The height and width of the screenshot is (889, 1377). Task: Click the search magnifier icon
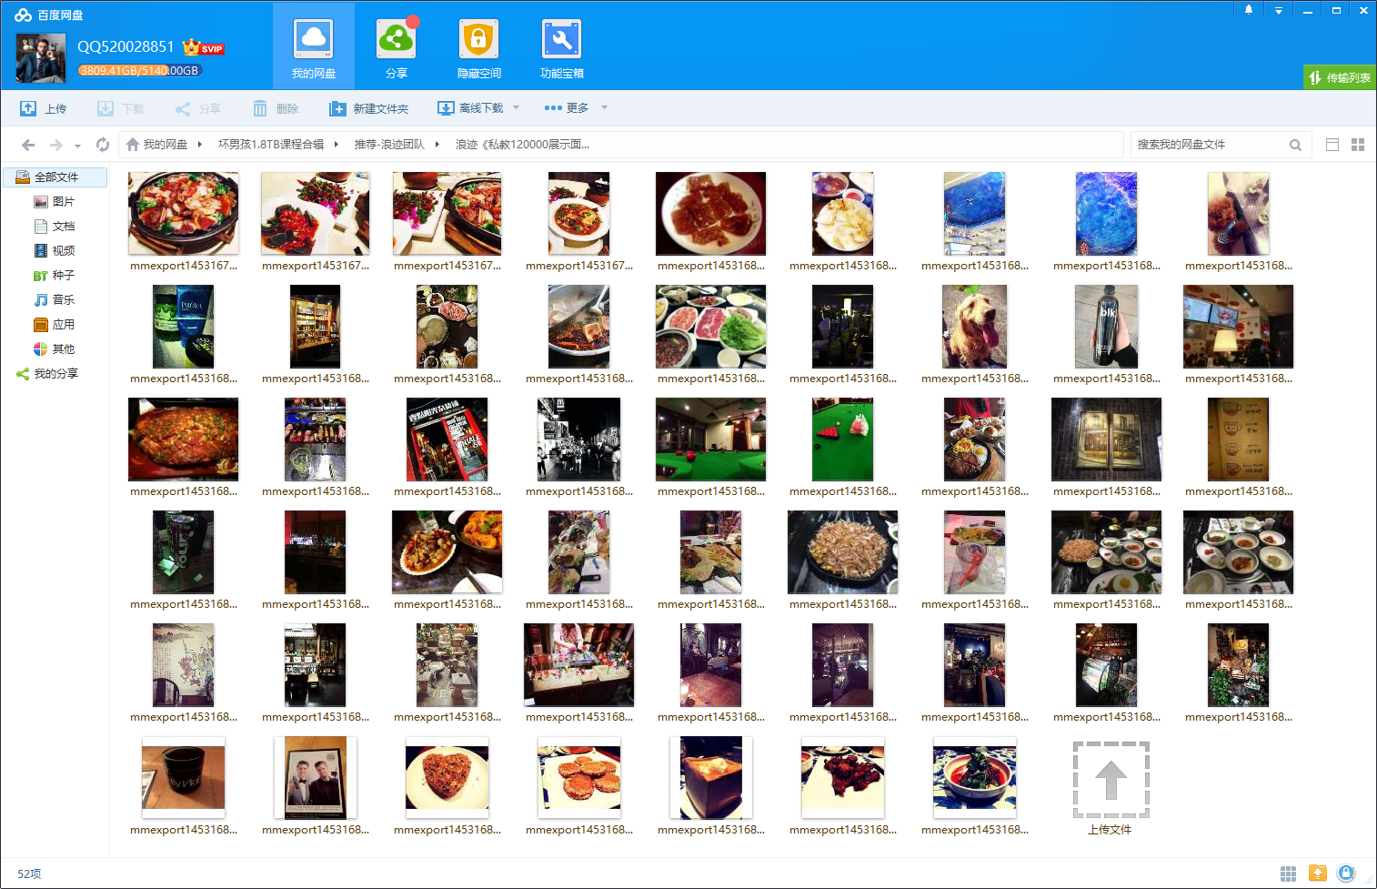click(x=1295, y=145)
